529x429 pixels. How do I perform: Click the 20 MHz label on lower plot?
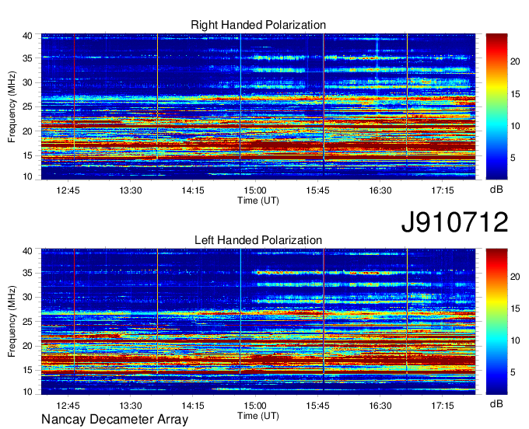coord(27,346)
